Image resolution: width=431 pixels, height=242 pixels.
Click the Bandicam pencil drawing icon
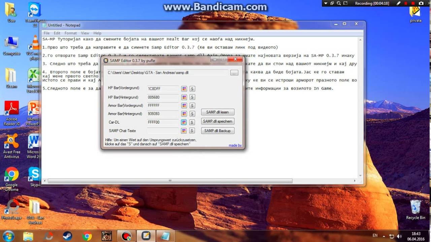399,3
